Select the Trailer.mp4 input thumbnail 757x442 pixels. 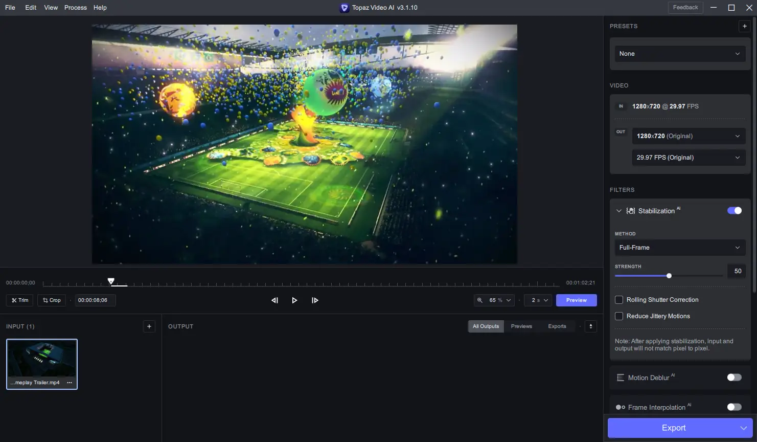tap(42, 364)
